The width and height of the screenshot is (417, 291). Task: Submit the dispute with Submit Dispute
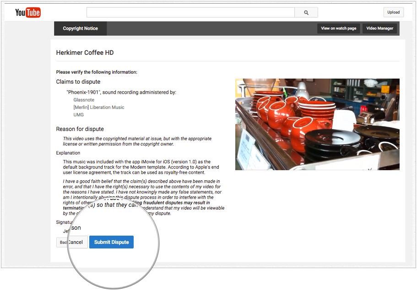click(111, 242)
